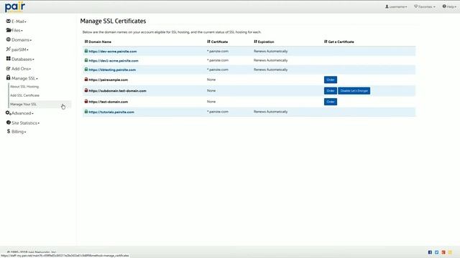The image size is (460, 258).
Task: Click the Manage SSL padlock icon
Action: coord(8,78)
